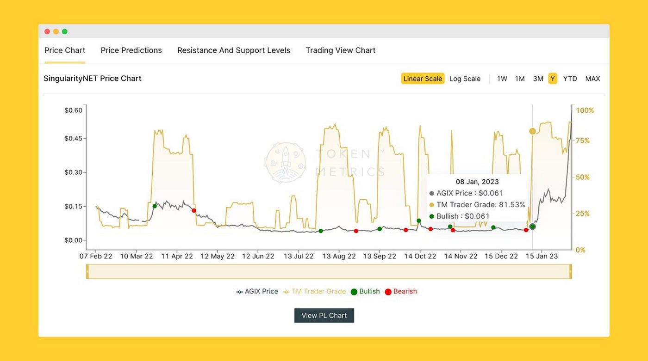Set time range to YTD
This screenshot has width=648, height=361.
click(x=570, y=79)
